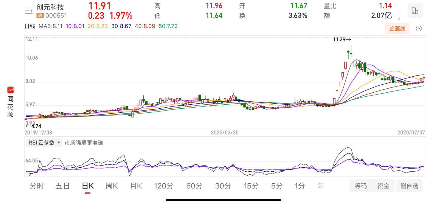Tap the 日线 period label

click(30, 26)
